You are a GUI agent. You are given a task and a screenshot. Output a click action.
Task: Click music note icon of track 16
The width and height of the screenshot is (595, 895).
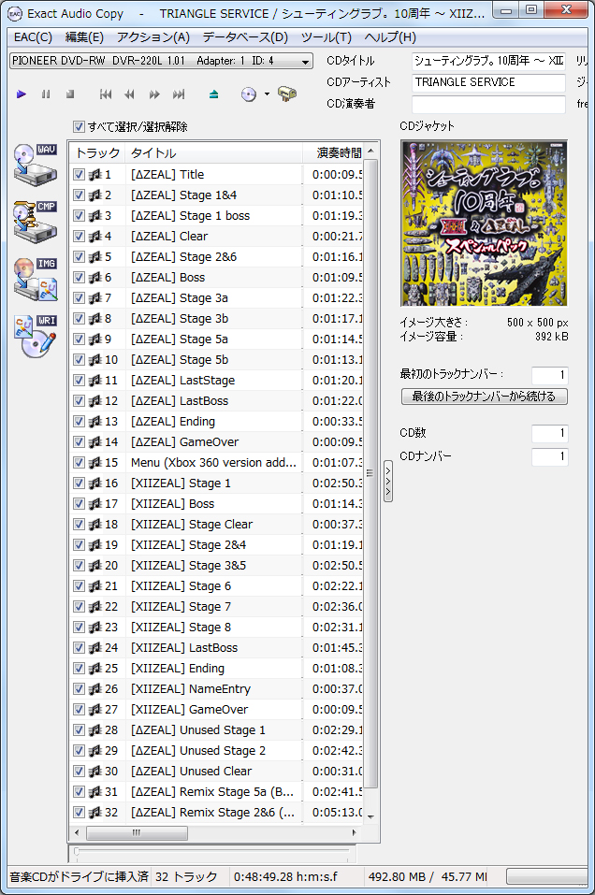95,484
